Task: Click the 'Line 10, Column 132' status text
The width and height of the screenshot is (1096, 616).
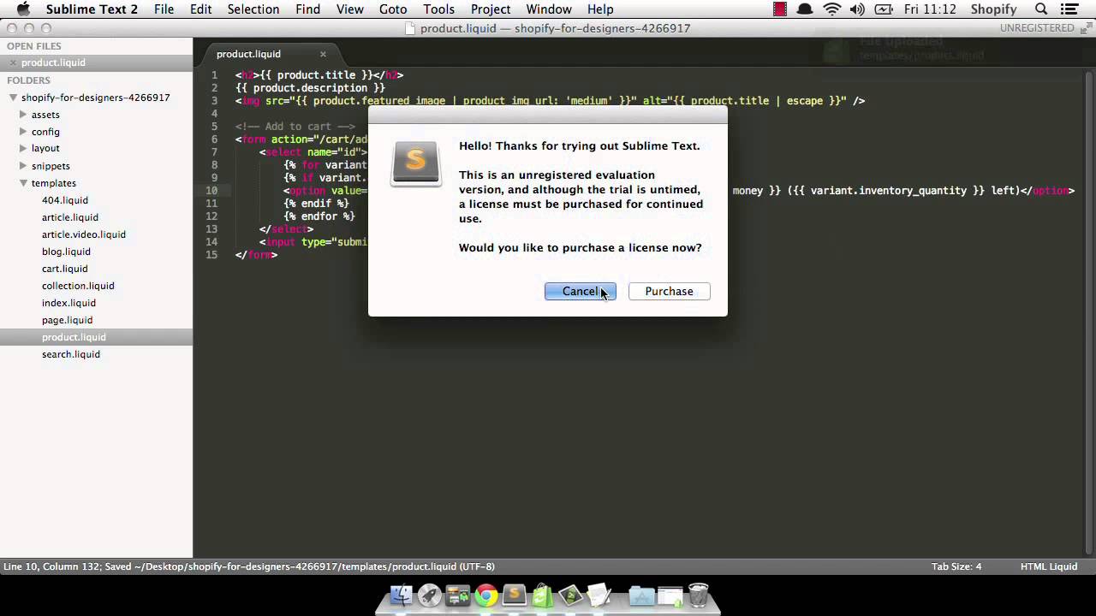Action: [52, 566]
